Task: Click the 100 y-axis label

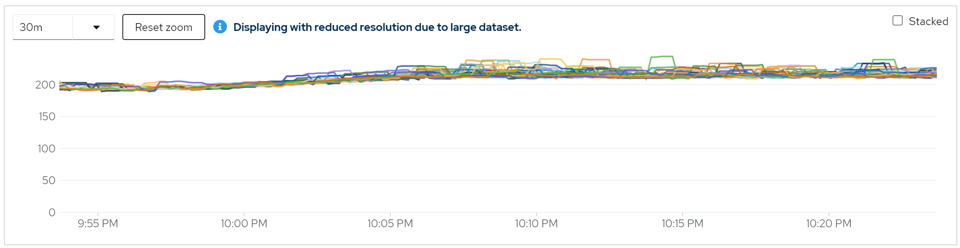Action: click(x=46, y=148)
